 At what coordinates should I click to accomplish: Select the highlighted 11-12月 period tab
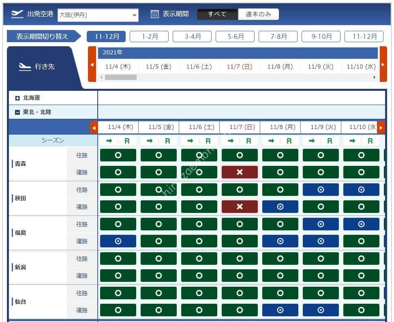(x=107, y=36)
